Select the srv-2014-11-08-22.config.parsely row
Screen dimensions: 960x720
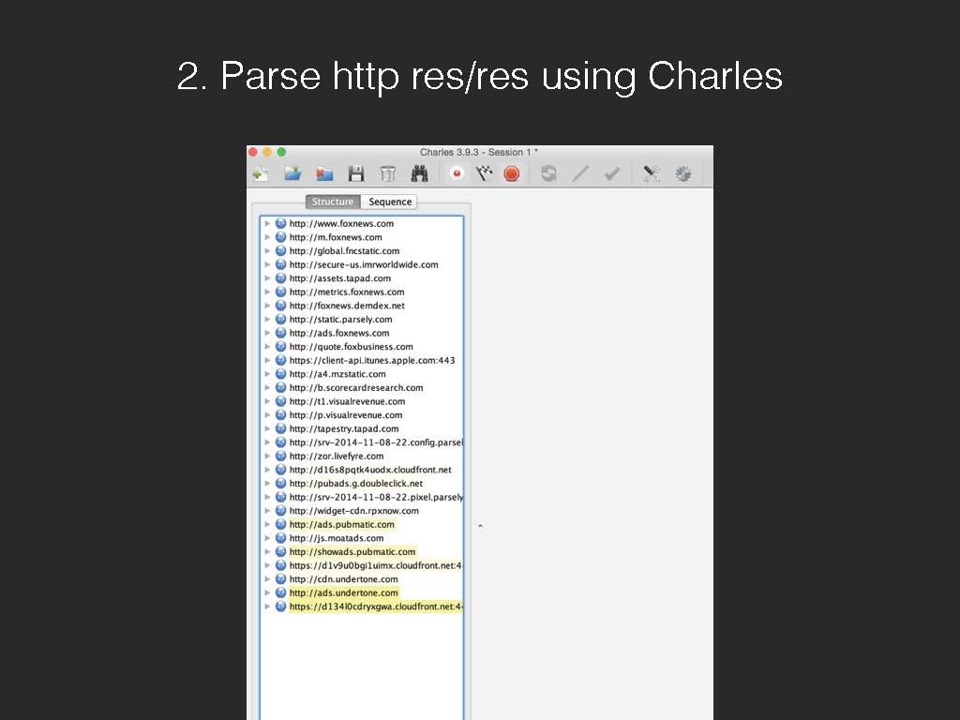tap(362, 442)
